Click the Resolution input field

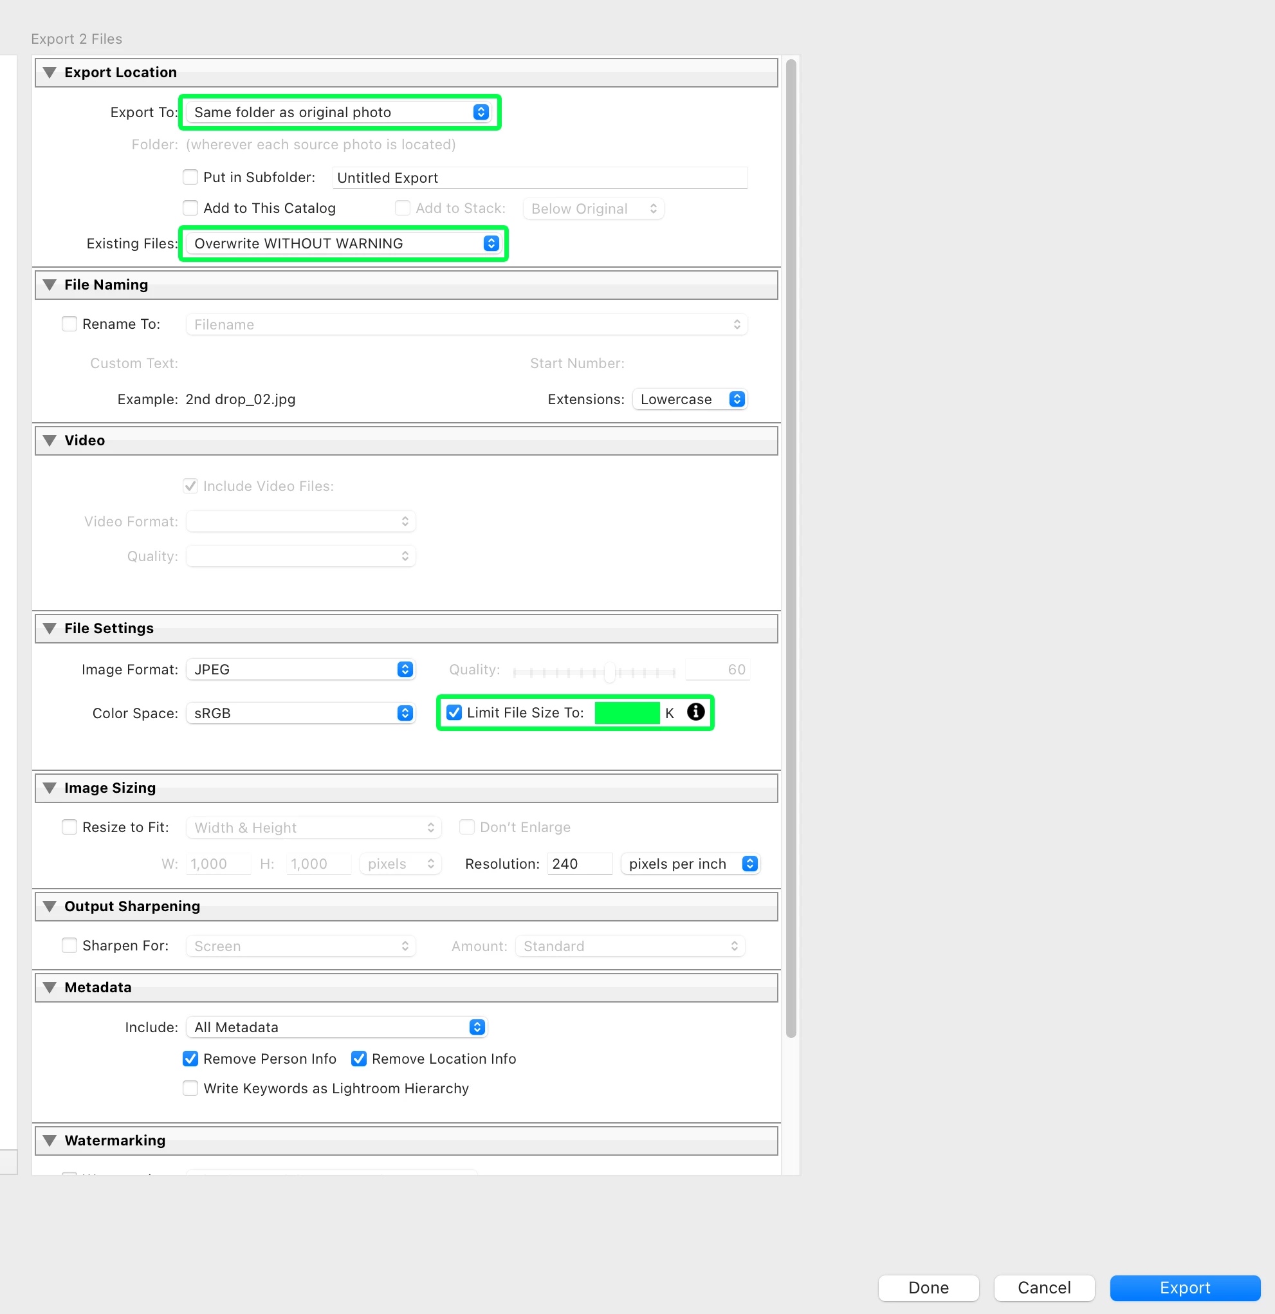pos(579,864)
